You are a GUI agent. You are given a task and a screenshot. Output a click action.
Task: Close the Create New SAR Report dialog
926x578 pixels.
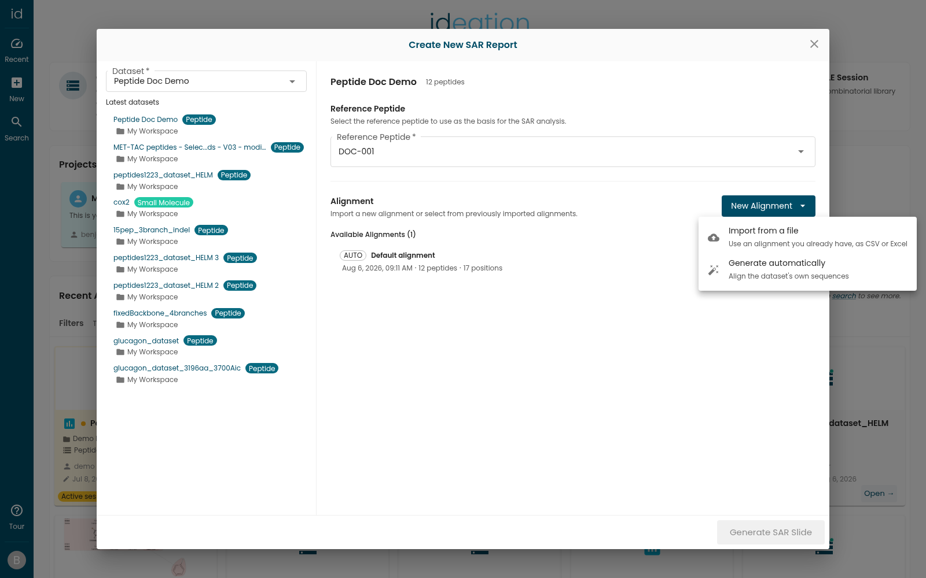click(814, 44)
